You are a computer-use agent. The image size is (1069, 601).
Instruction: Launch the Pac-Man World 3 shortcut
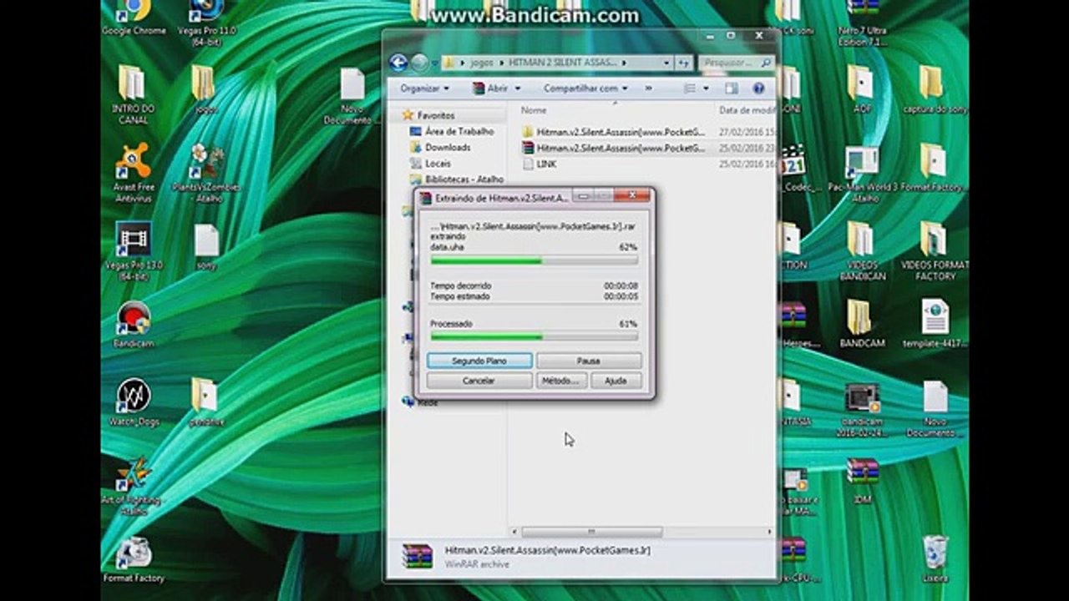pos(863,173)
